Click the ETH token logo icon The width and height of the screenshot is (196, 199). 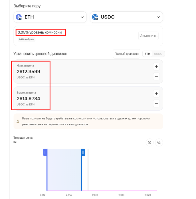pos(19,17)
